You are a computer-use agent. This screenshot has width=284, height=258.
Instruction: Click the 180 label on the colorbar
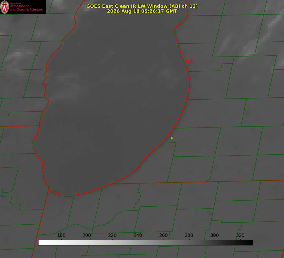tap(61, 235)
